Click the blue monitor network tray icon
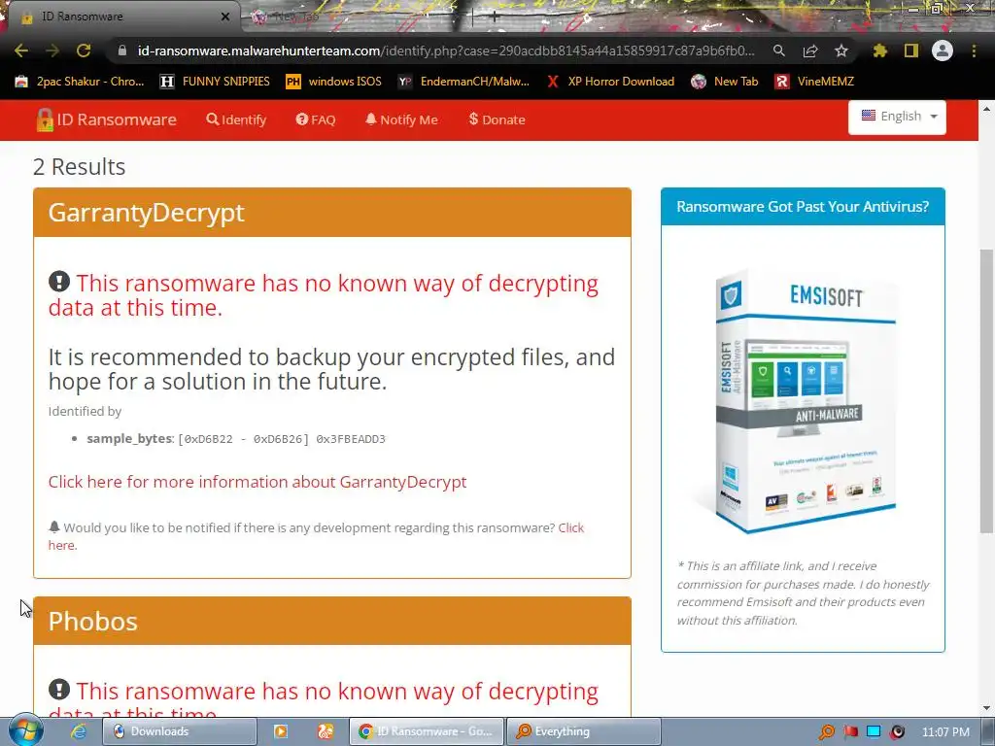Screen dimensions: 995x746 coord(874,732)
